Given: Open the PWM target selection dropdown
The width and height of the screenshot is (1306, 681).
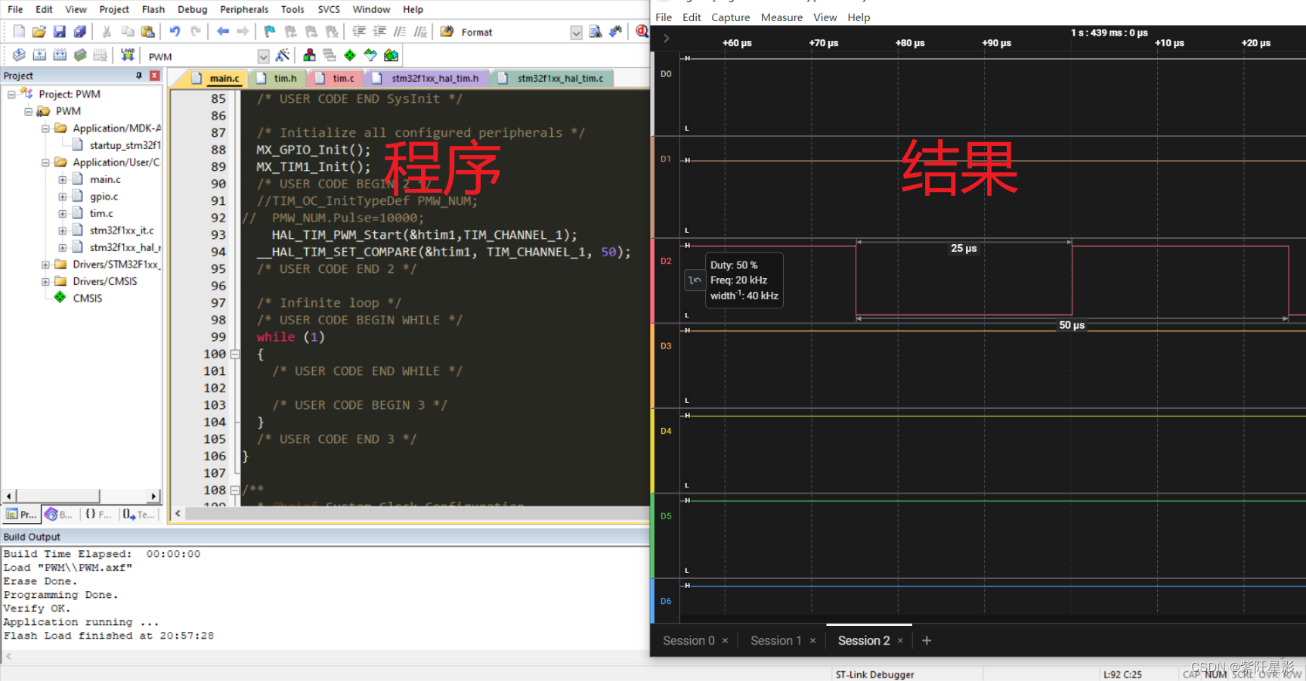Looking at the screenshot, I should (x=264, y=55).
